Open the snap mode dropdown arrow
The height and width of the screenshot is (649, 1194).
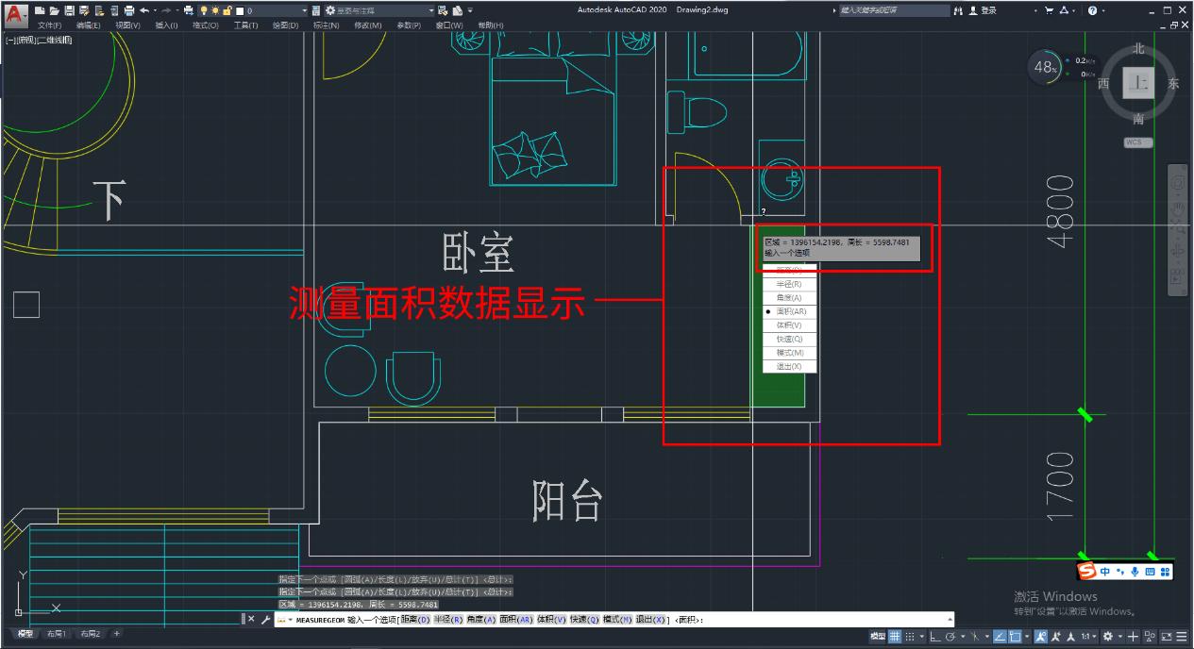coord(922,637)
